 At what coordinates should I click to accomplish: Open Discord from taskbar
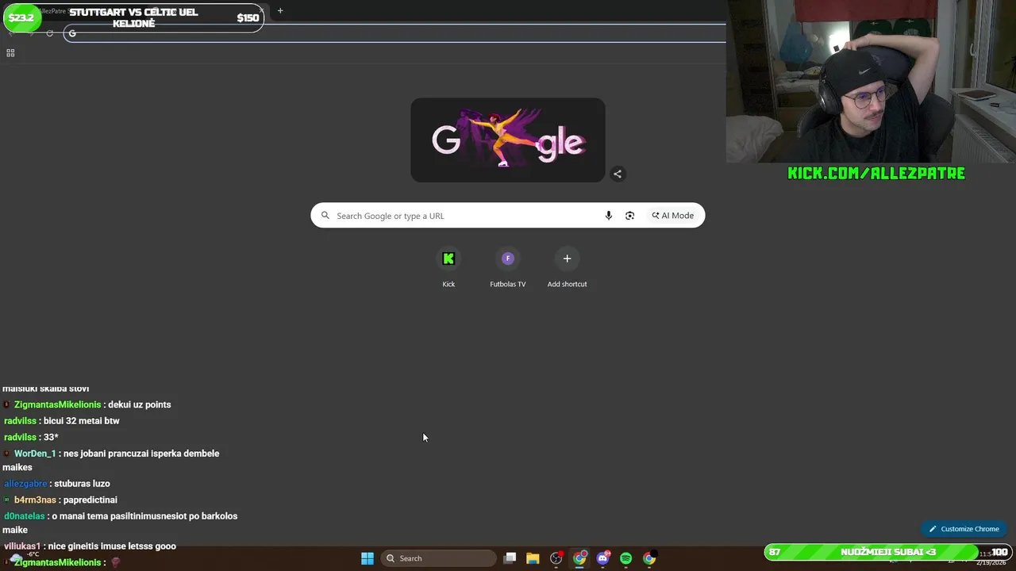coord(602,558)
